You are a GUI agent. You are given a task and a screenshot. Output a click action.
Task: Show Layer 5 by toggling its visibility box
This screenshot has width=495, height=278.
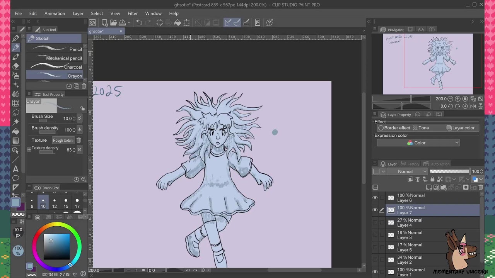click(x=375, y=247)
